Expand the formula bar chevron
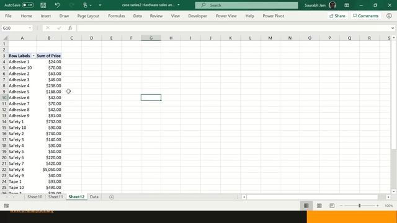Viewport: 397px width, 223px height. (393, 28)
